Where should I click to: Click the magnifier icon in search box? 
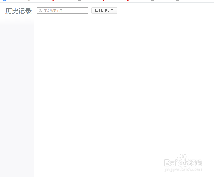point(40,10)
